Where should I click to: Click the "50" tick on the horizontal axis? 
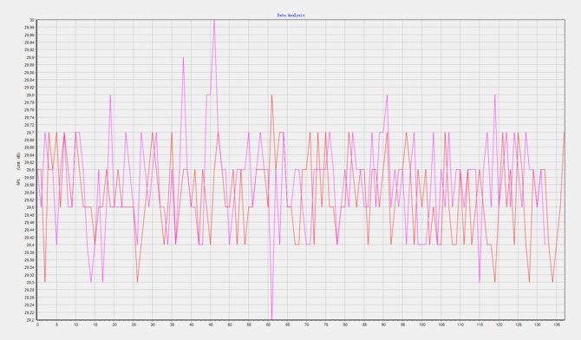click(x=230, y=324)
